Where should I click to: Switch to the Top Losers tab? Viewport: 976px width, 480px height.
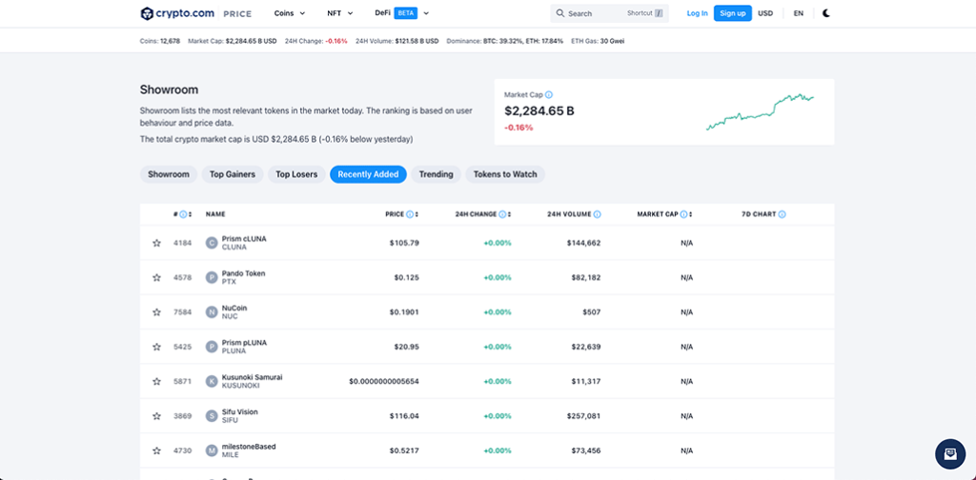coord(296,174)
